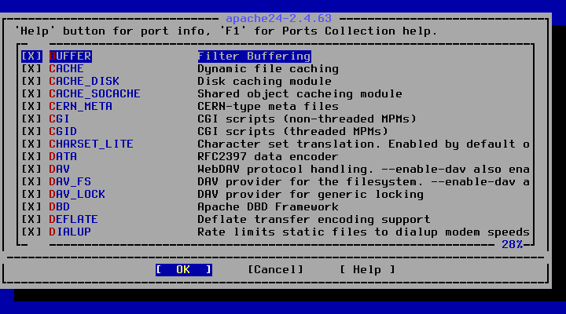Image resolution: width=566 pixels, height=314 pixels.
Task: Click the 'Dynamic file caching' description
Action: pyautogui.click(x=268, y=69)
